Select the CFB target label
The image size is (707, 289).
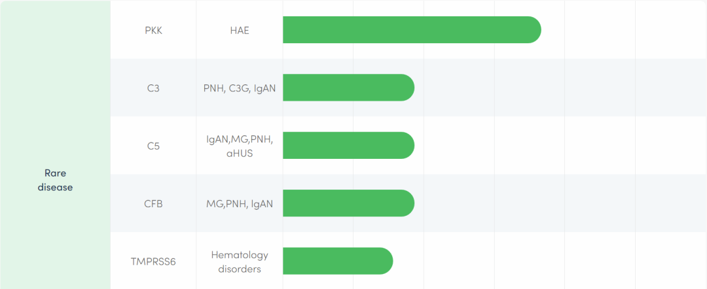pyautogui.click(x=153, y=203)
